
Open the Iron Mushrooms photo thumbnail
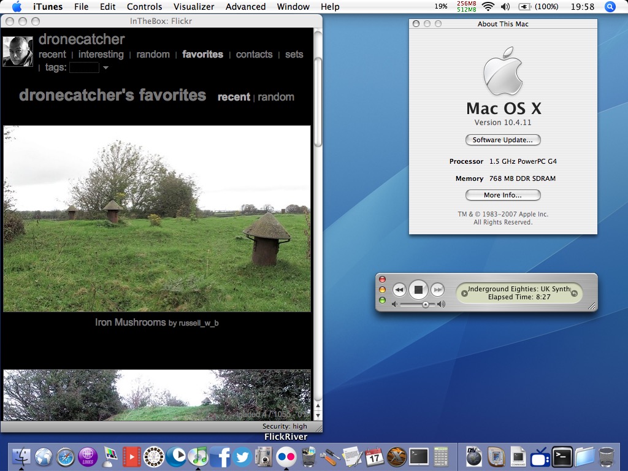157,219
